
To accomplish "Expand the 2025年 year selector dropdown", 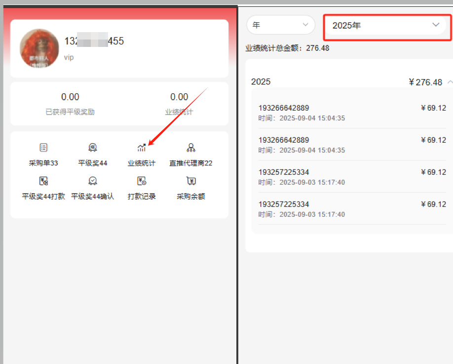I will pos(386,25).
